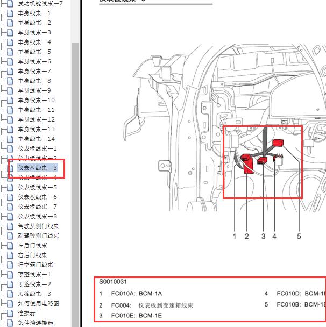326x327 pixels.
Task: Click the page icon beside 行李箱门线束
Action: tap(10, 265)
